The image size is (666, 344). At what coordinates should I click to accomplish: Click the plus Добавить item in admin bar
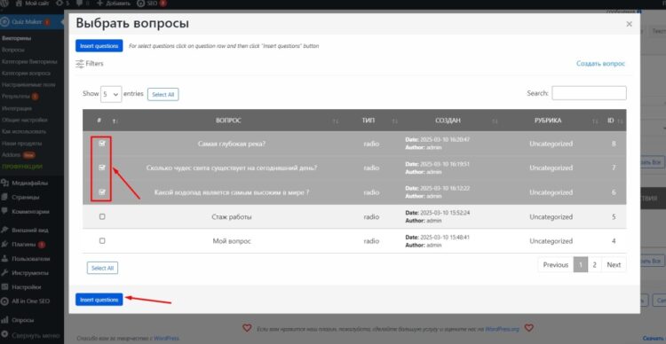114,4
